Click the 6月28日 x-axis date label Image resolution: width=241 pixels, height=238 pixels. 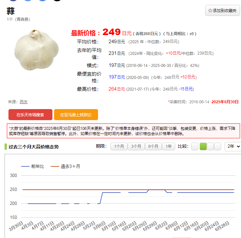[222, 226]
